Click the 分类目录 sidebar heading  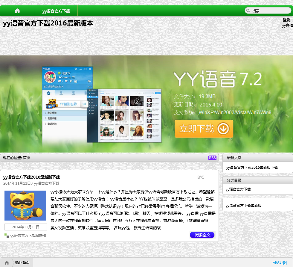tap(234, 180)
